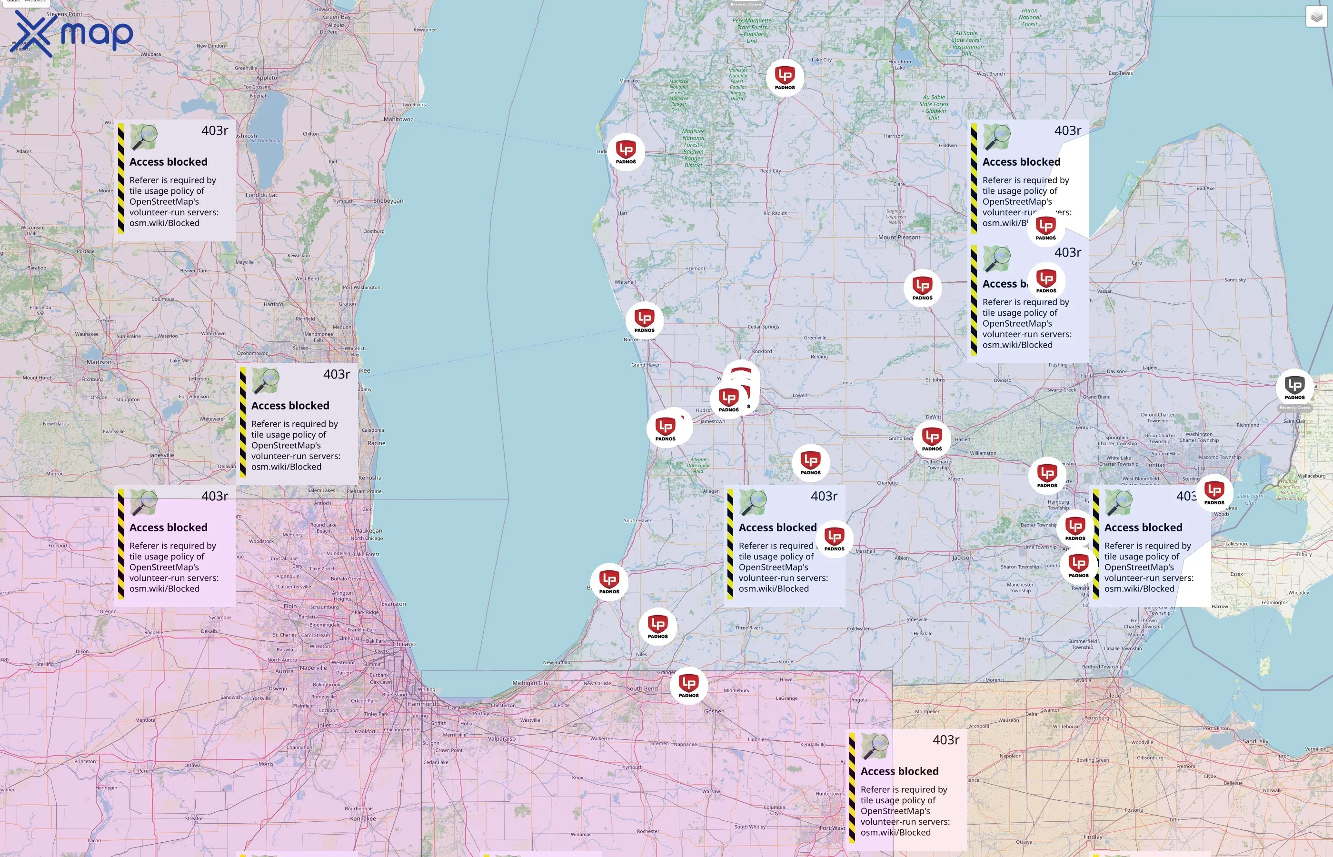The width and height of the screenshot is (1333, 857).
Task: Select Padnos marker on Lake Michigan shore west of Three Rivers
Action: 609,582
